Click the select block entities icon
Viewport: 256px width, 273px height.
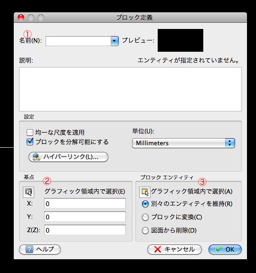click(145, 192)
